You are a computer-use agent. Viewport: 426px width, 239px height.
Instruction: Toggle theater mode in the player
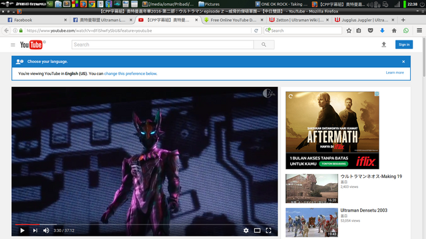pos(257,230)
